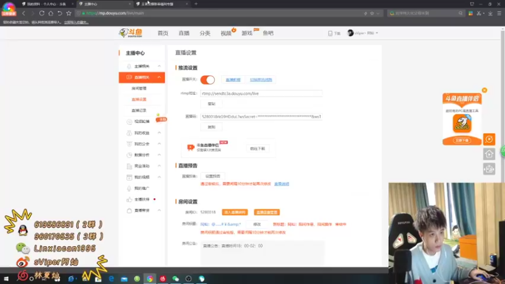Select 直播记录 in the sidebar
505x284 pixels.
[139, 110]
